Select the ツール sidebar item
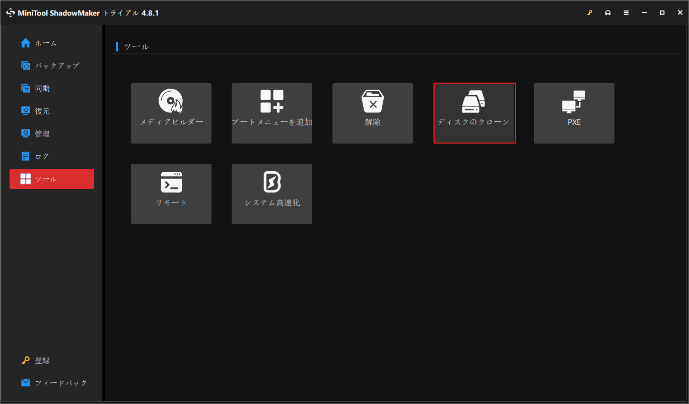The image size is (689, 404). pyautogui.click(x=52, y=179)
